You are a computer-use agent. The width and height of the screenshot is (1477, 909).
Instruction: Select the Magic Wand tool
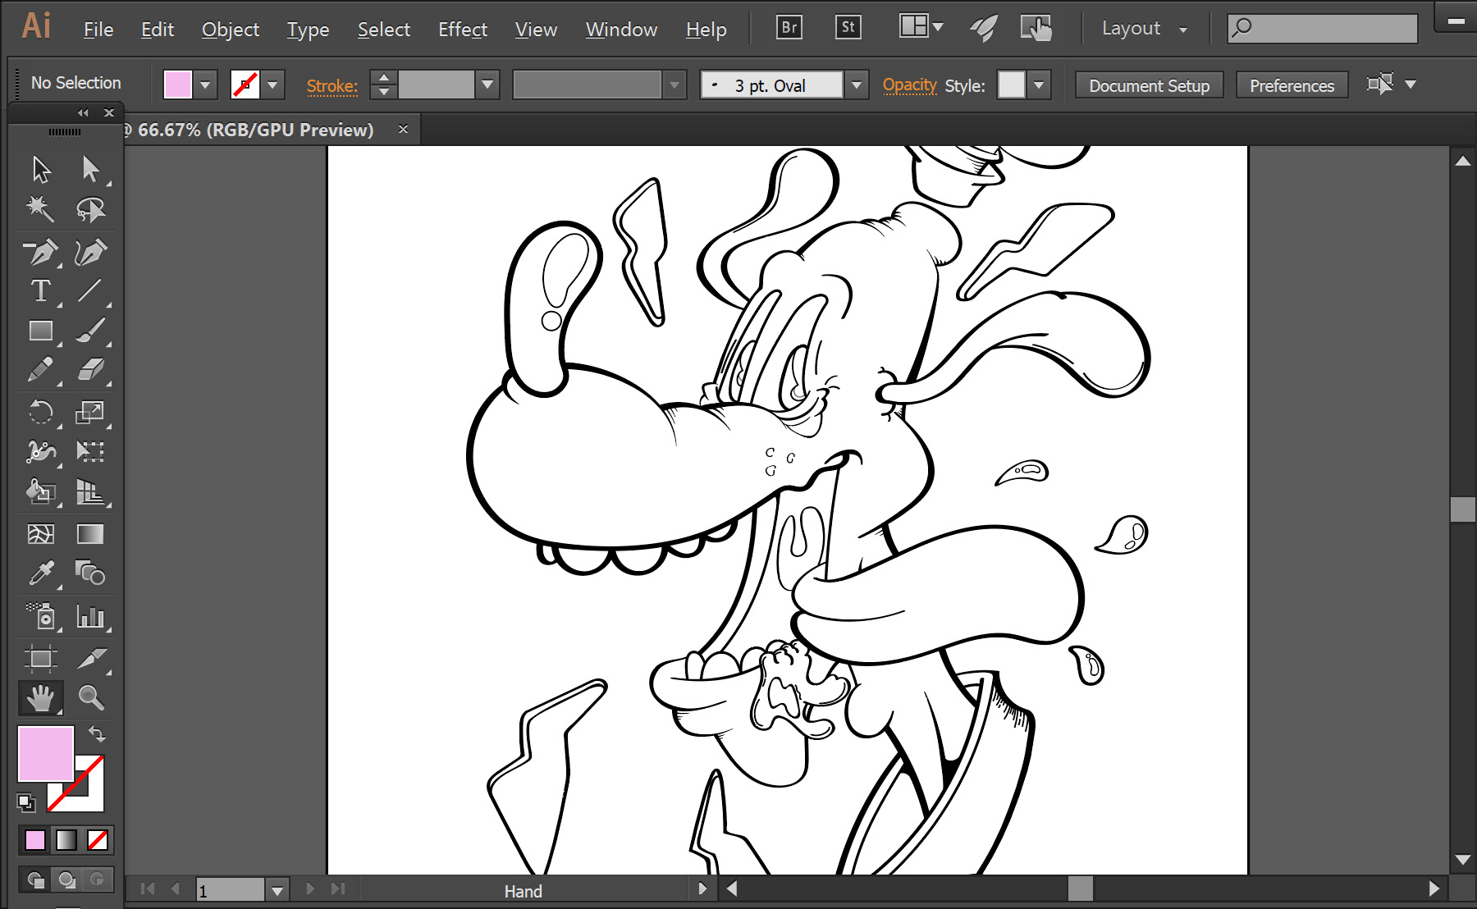click(41, 209)
